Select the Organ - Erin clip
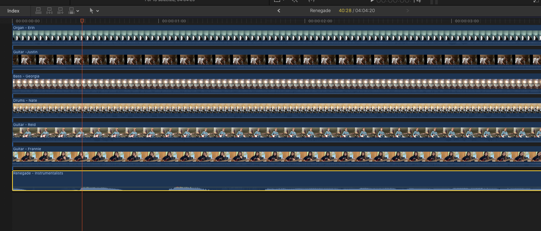This screenshot has width=541, height=231. 277,35
